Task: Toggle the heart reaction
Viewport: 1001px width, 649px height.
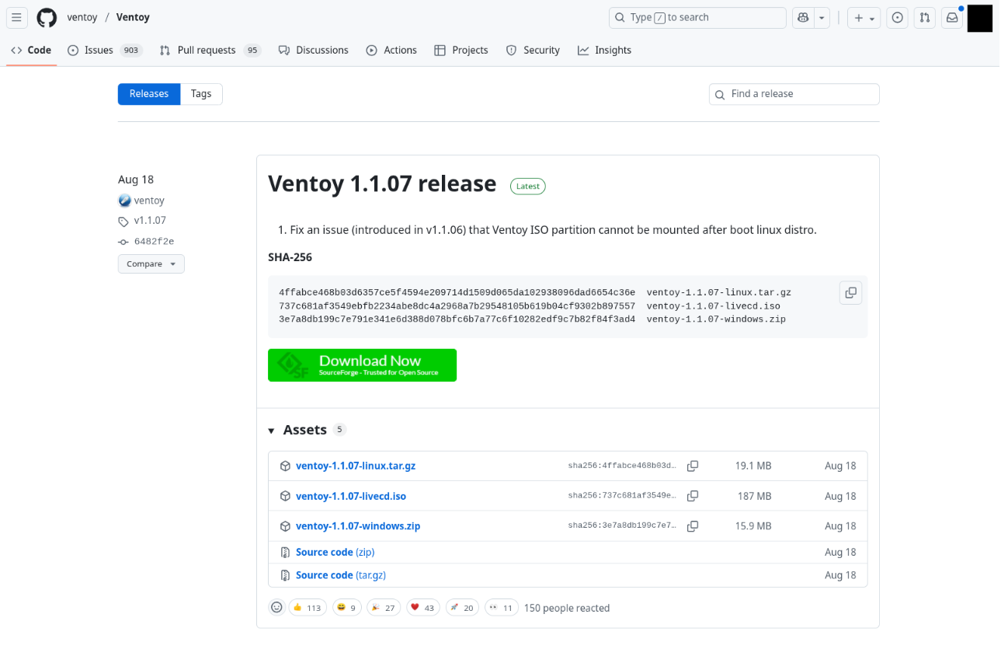Action: 422,608
